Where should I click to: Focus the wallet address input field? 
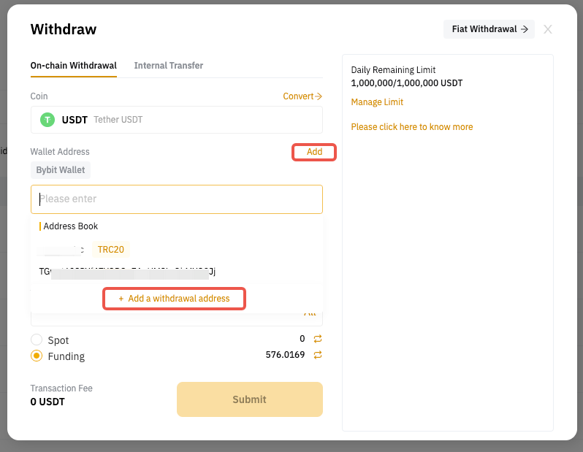click(176, 199)
